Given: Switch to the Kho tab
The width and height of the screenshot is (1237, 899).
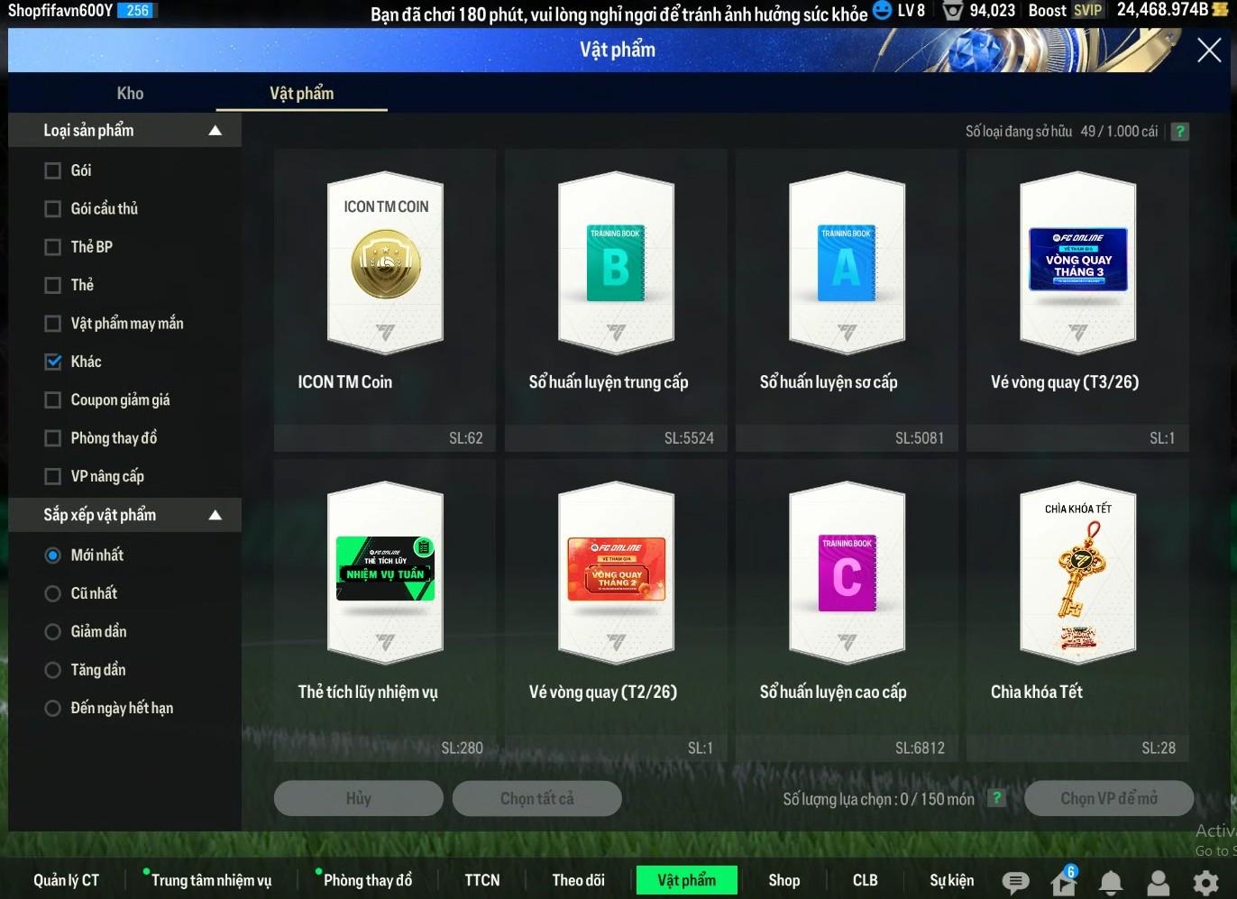Looking at the screenshot, I should pos(130,94).
